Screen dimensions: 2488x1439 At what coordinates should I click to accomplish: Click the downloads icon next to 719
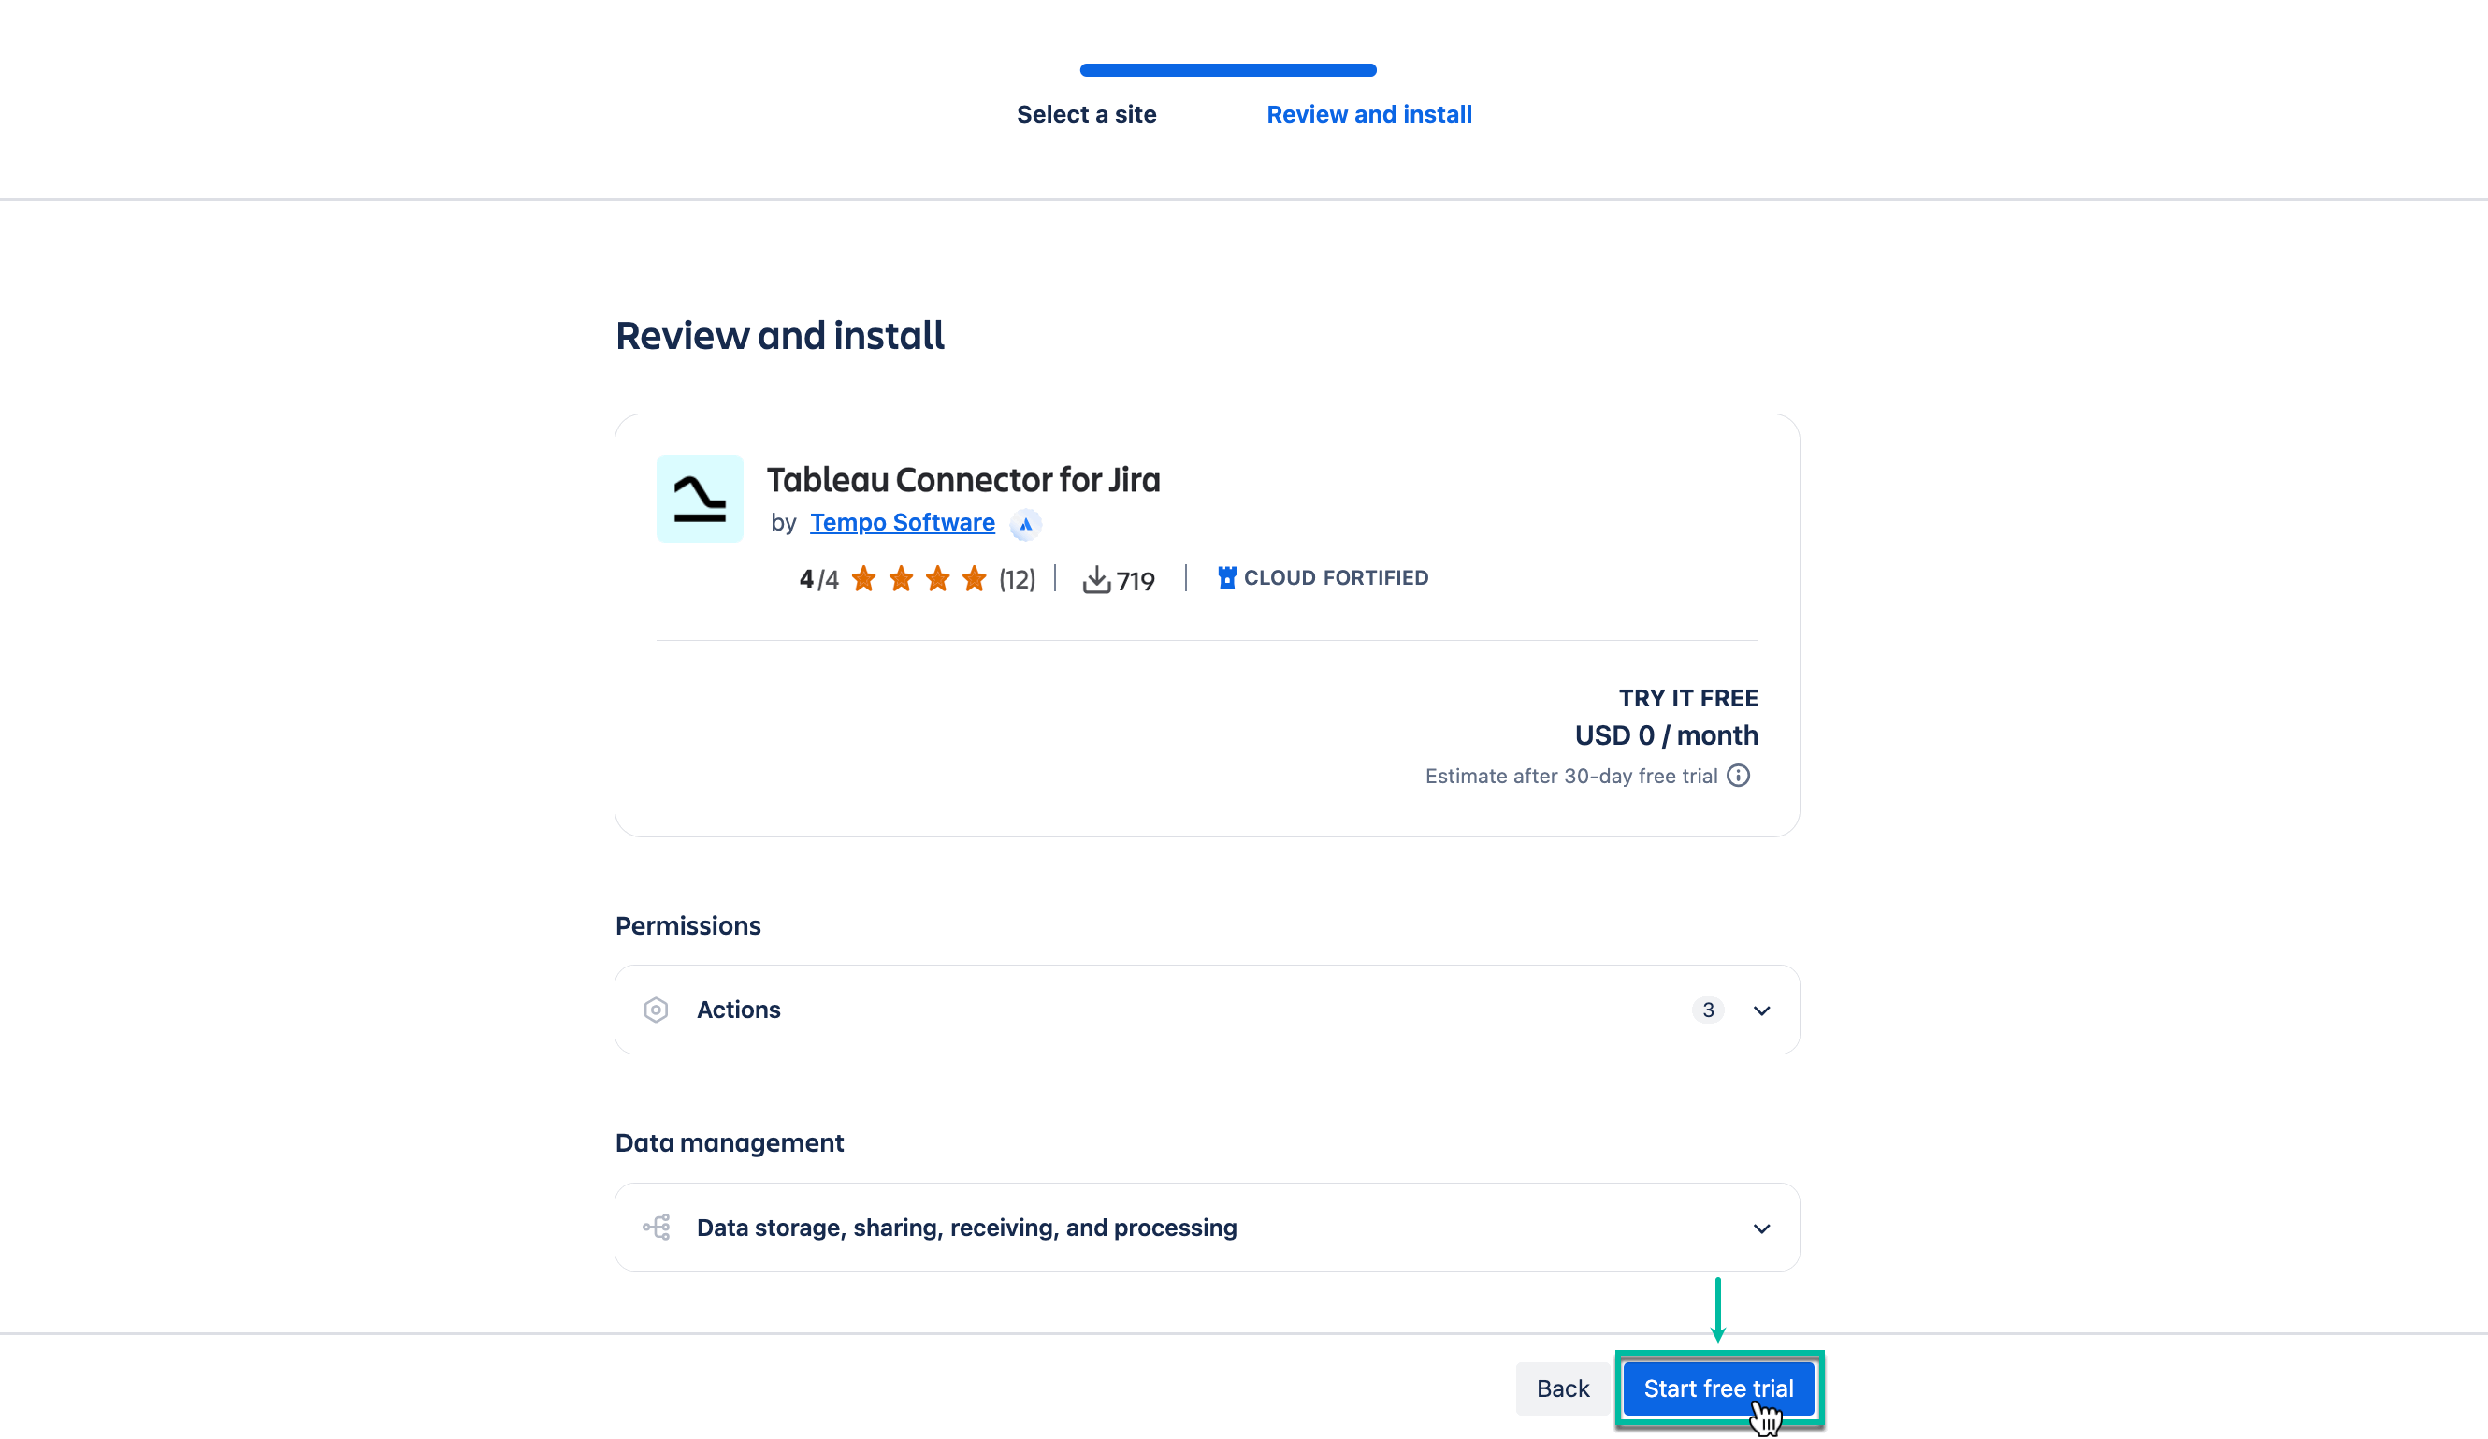[1098, 580]
